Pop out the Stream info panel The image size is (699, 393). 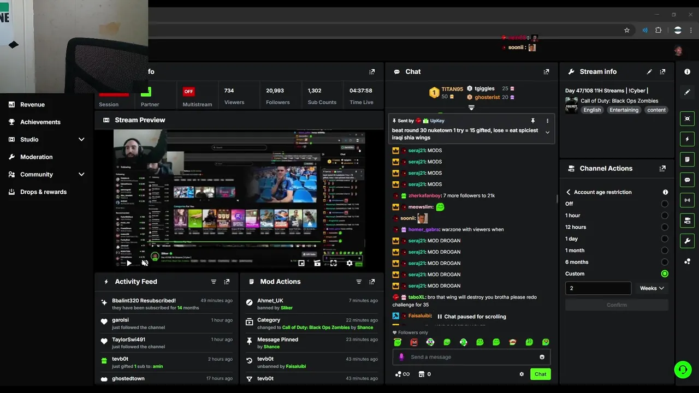point(662,72)
